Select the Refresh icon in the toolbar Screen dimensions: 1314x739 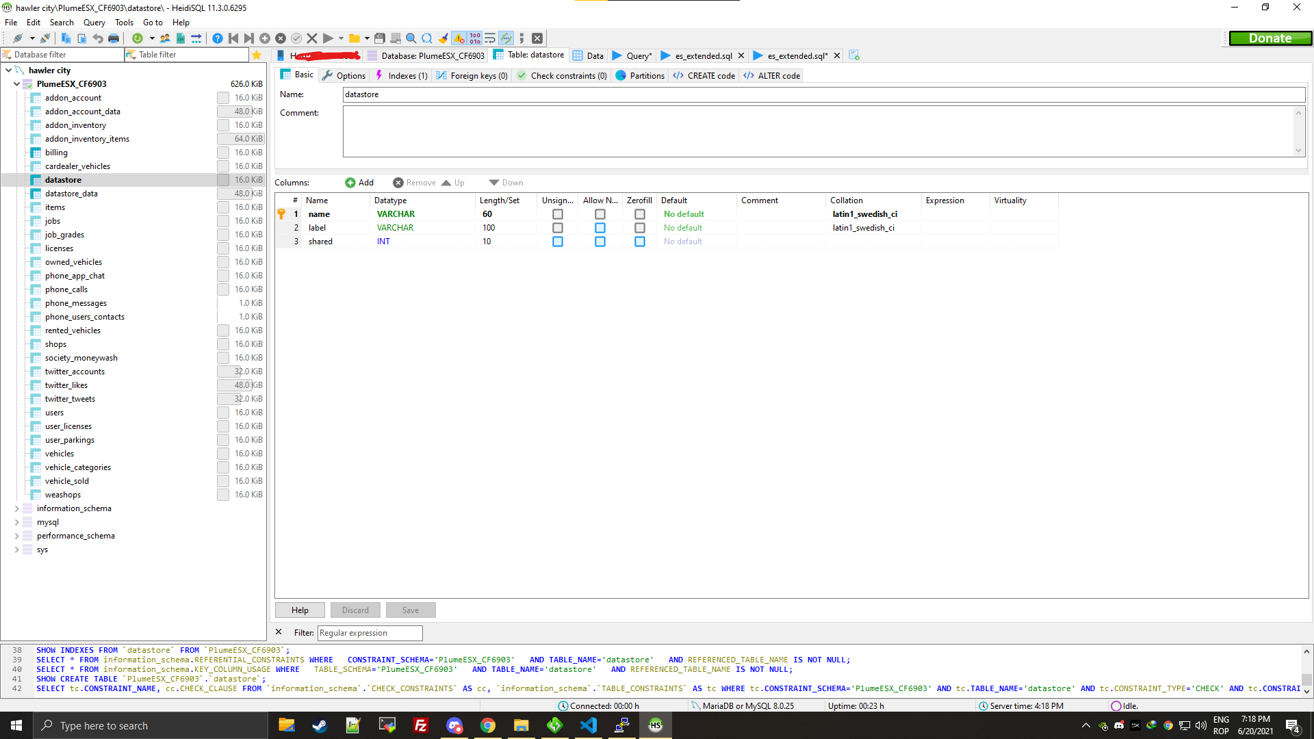coord(137,38)
